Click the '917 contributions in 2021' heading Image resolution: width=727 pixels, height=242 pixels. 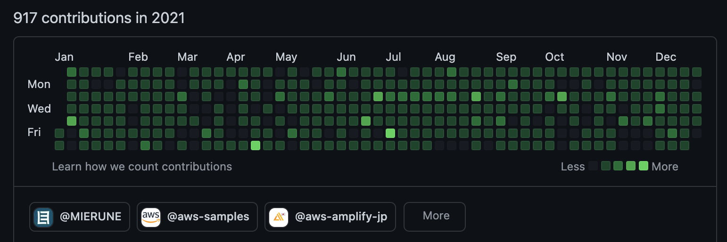point(99,18)
